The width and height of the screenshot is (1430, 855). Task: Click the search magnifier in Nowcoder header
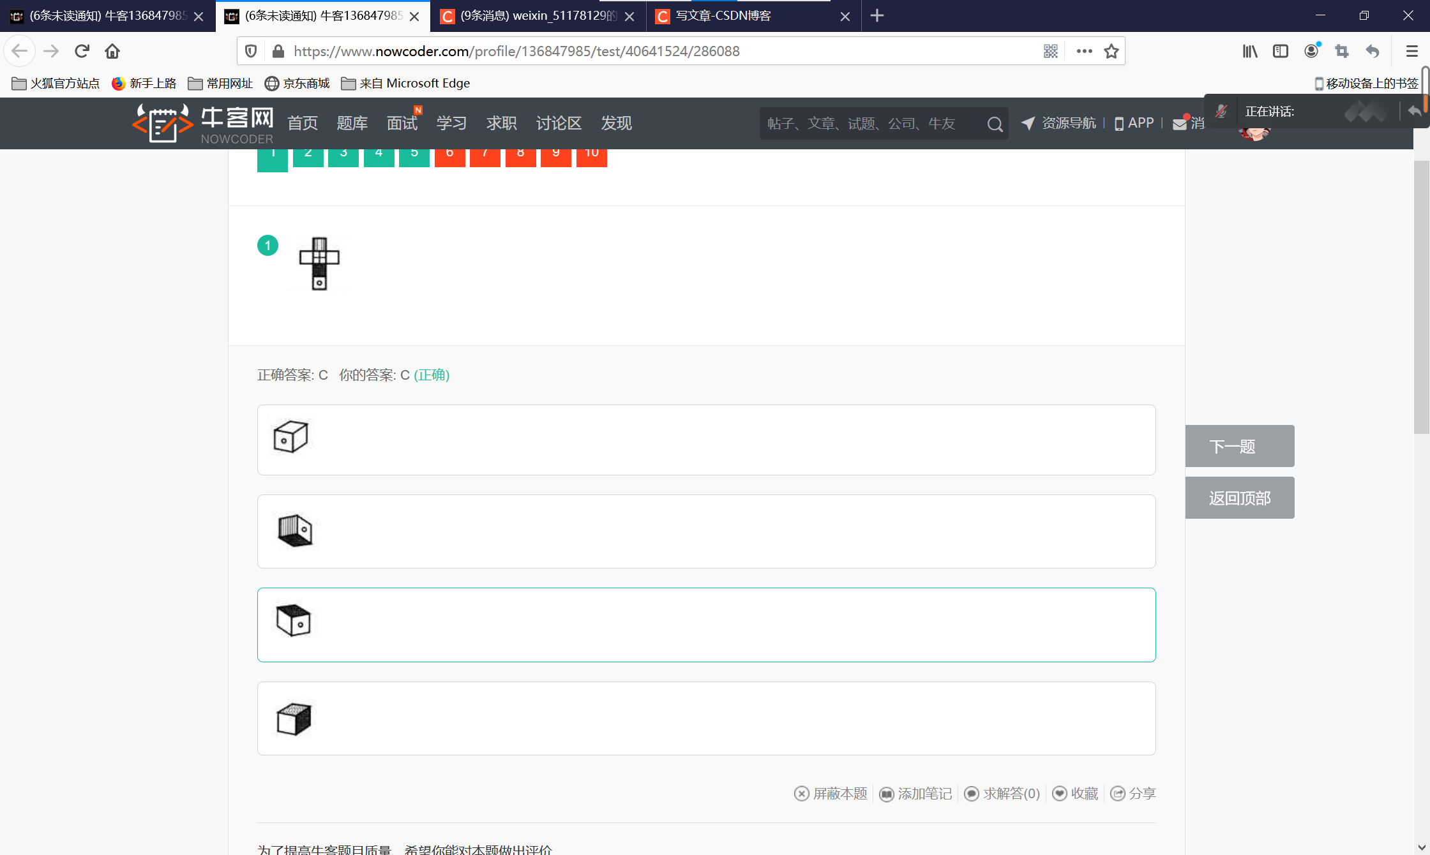[995, 124]
